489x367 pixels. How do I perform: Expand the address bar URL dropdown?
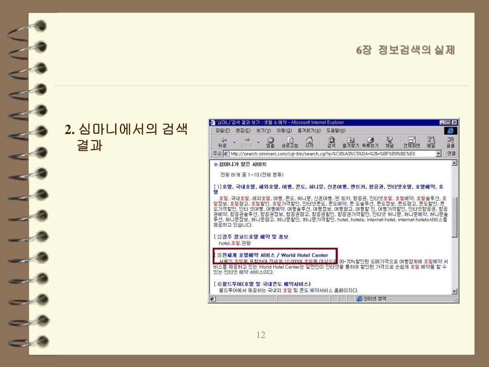click(x=438, y=154)
